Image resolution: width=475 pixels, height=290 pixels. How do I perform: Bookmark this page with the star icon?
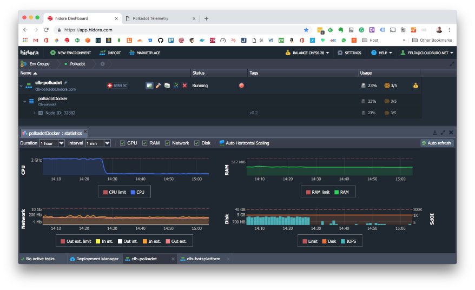[x=306, y=30]
